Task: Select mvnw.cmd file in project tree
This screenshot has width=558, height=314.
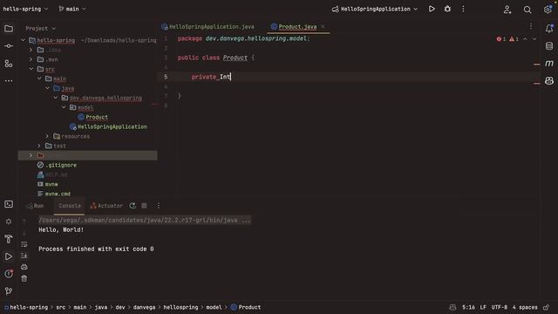Action: [x=58, y=194]
